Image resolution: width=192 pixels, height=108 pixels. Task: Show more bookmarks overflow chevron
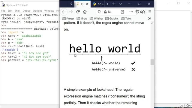coord(150,19)
